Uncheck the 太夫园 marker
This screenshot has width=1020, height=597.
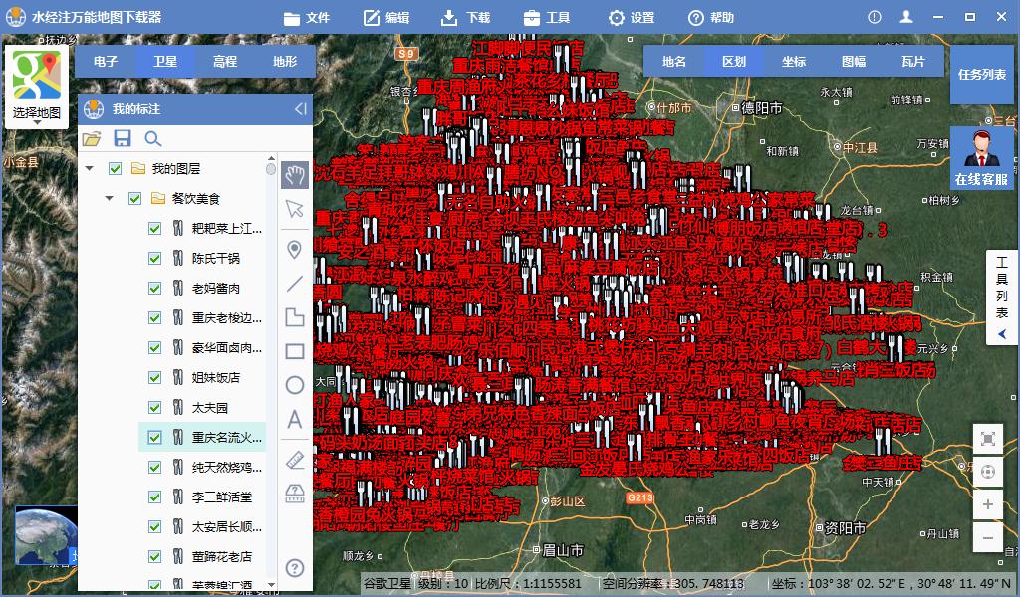[x=154, y=408]
